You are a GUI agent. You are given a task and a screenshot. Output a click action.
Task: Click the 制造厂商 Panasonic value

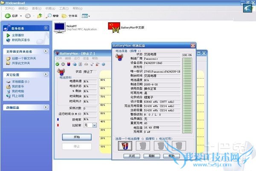coord(162,59)
